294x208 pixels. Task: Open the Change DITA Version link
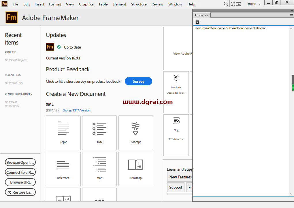pos(76,110)
